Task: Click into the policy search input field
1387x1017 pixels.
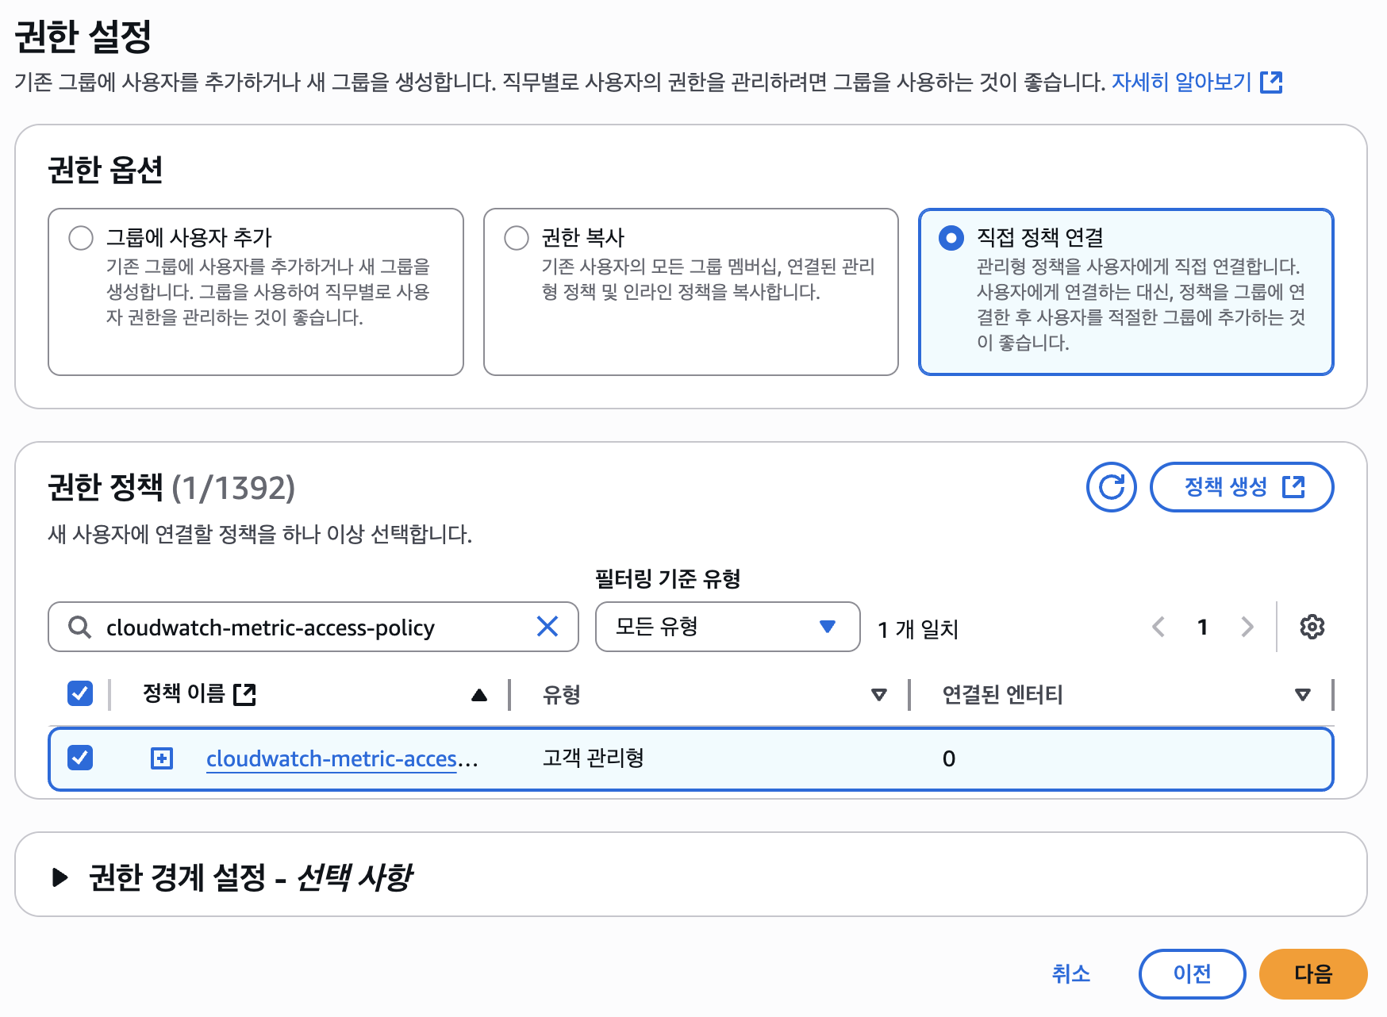Action: (317, 627)
